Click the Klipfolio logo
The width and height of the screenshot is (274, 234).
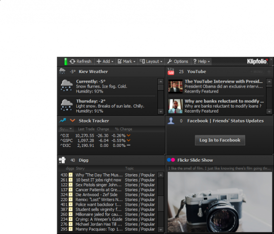[257, 61]
